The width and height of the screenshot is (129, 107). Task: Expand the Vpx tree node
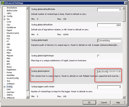click(4, 19)
